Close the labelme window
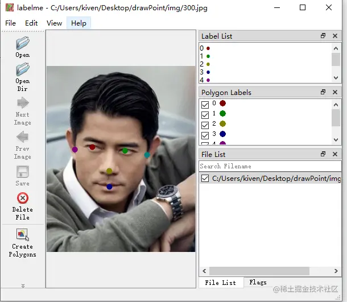Image resolution: width=347 pixels, height=302 pixels. [329, 7]
